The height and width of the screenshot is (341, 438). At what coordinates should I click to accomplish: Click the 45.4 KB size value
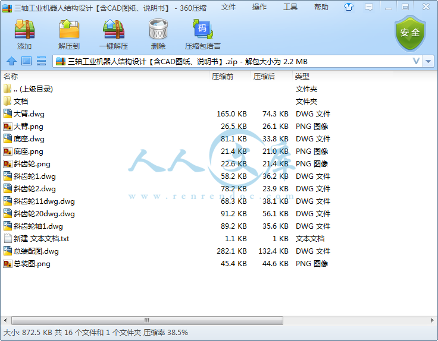click(233, 264)
